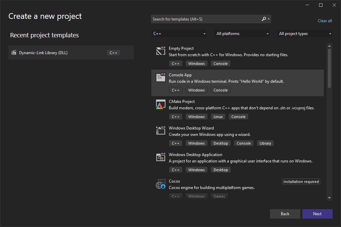Image resolution: width=341 pixels, height=227 pixels.
Task: Click the scrollbar down arrow
Action: [329, 198]
